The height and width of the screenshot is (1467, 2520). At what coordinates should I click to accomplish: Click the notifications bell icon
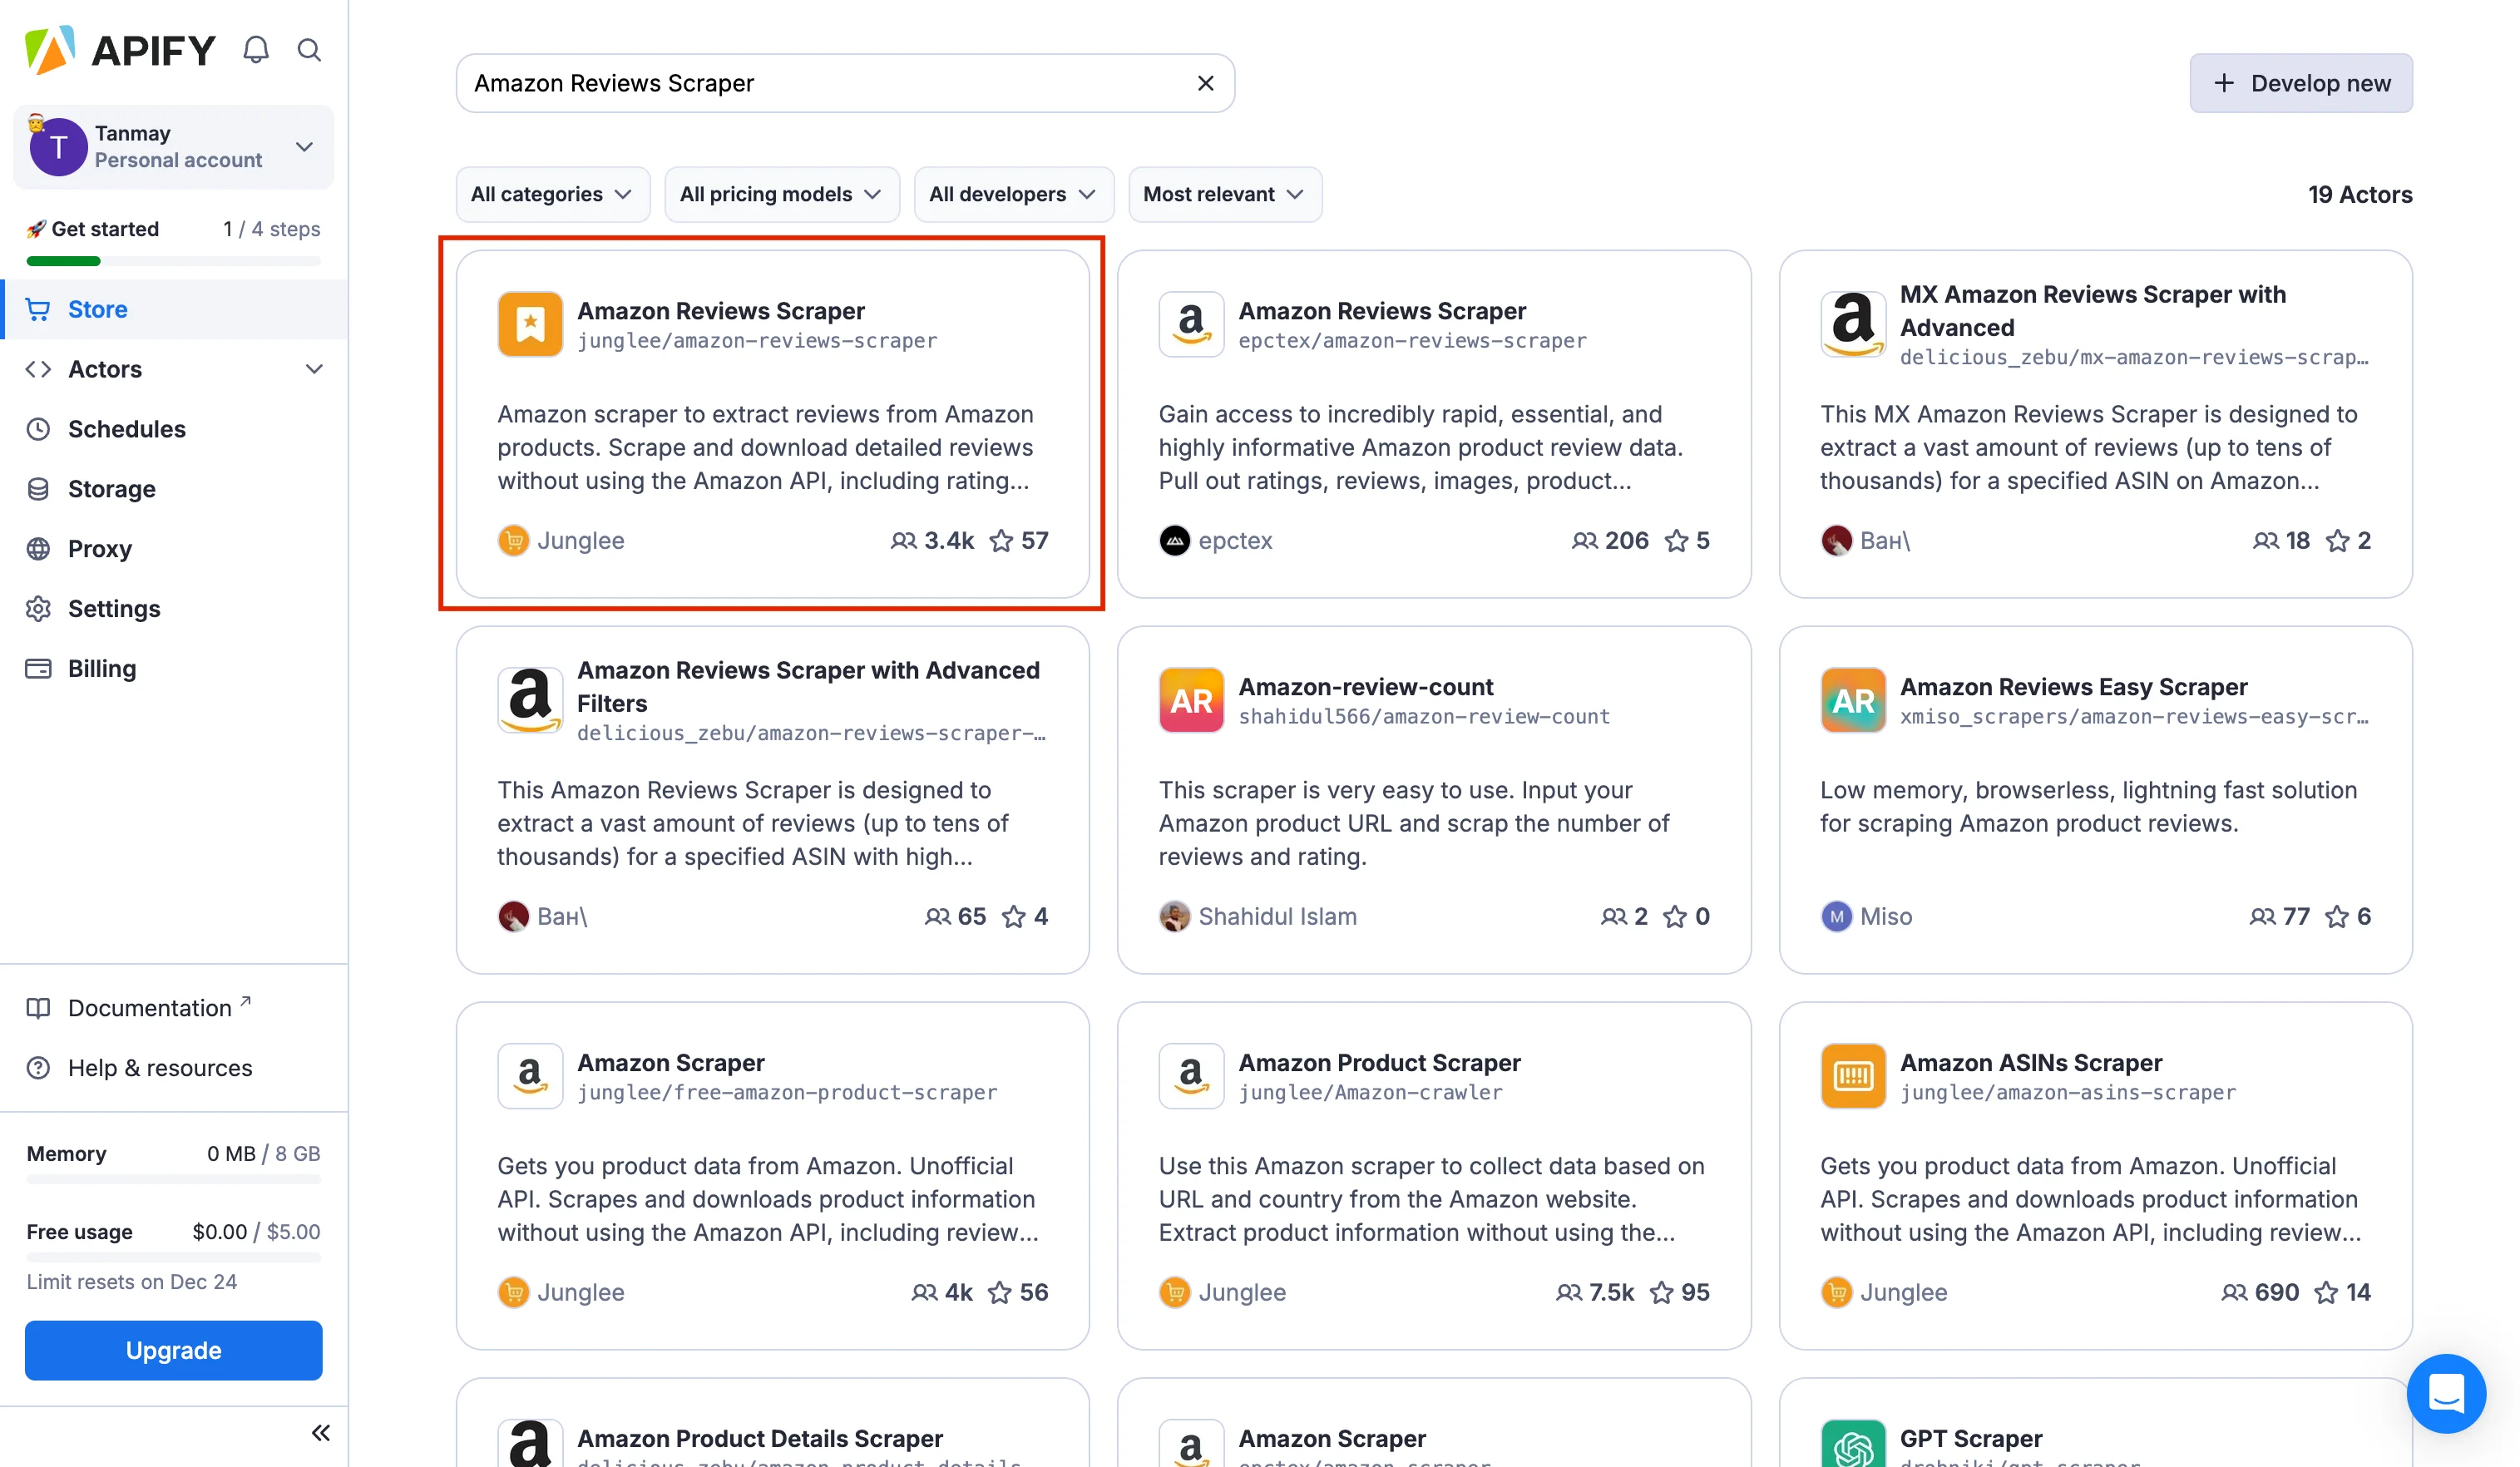[x=256, y=50]
